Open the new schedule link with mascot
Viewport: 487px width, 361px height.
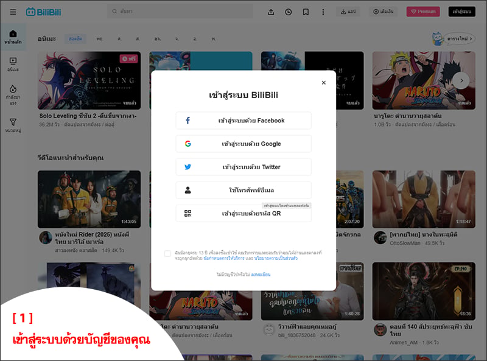[x=454, y=38]
